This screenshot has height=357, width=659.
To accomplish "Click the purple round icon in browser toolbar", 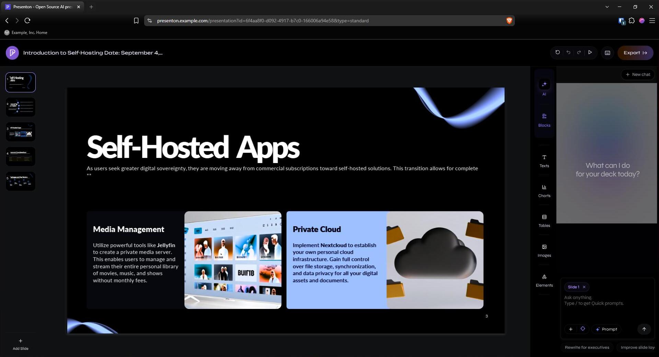I will pos(642,21).
